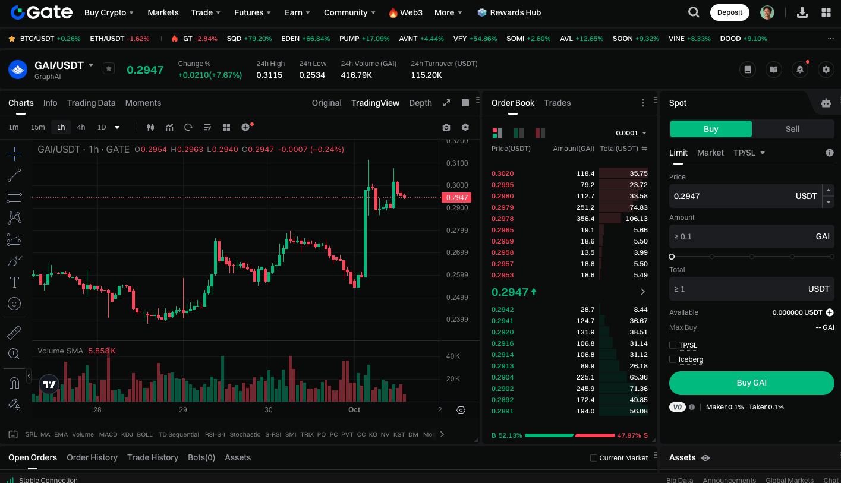841x483 pixels.
Task: Select the crosshair cursor tool
Action: pyautogui.click(x=14, y=154)
